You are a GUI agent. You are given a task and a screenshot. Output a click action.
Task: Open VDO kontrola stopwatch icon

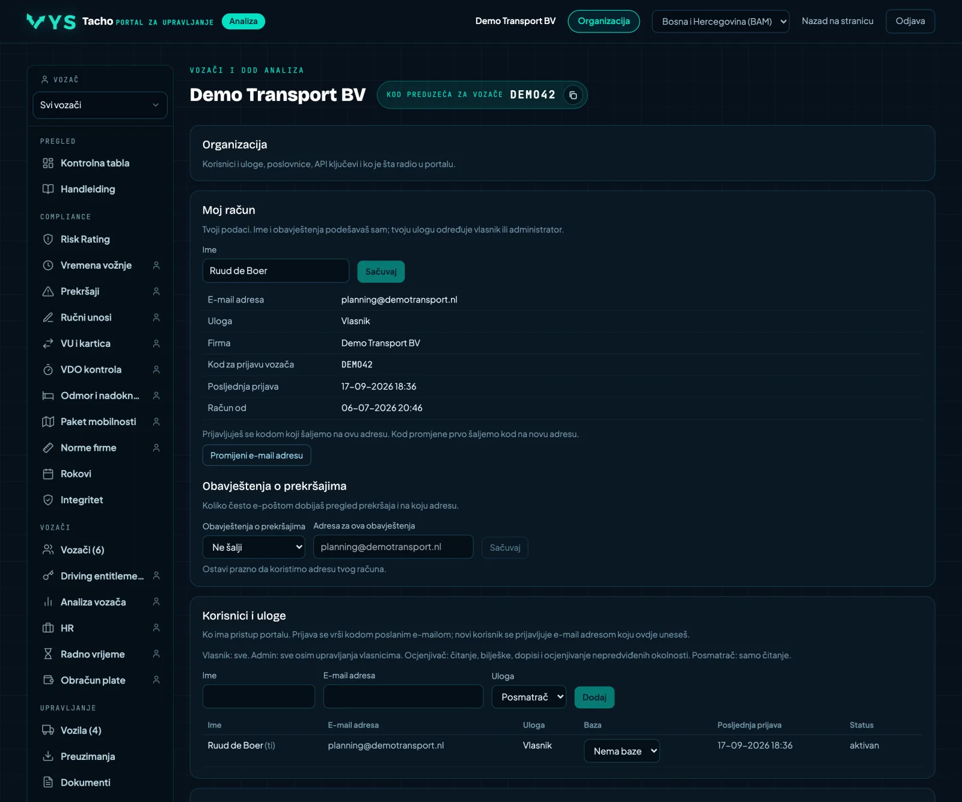48,370
